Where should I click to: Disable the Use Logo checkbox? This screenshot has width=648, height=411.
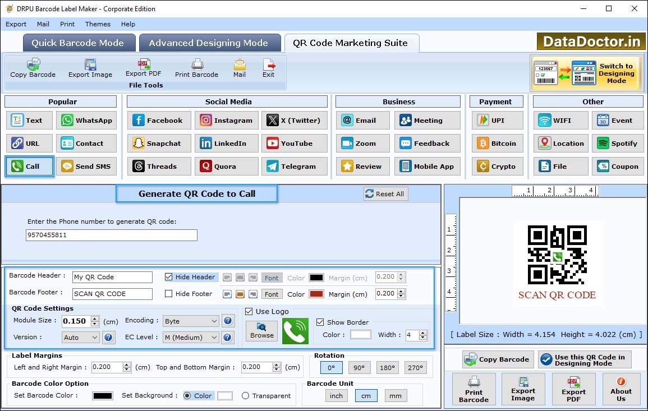tap(249, 311)
